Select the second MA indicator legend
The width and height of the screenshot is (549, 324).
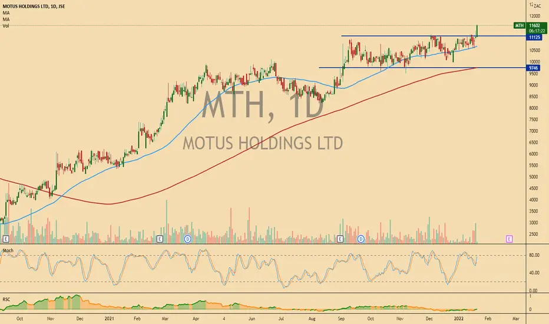[x=6, y=19]
